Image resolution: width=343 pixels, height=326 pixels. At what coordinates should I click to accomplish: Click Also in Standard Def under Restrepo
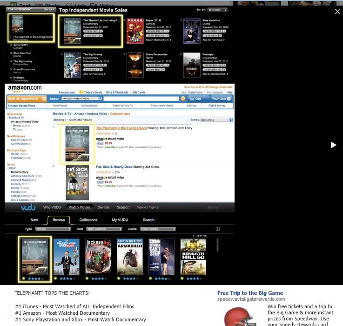coord(215,74)
